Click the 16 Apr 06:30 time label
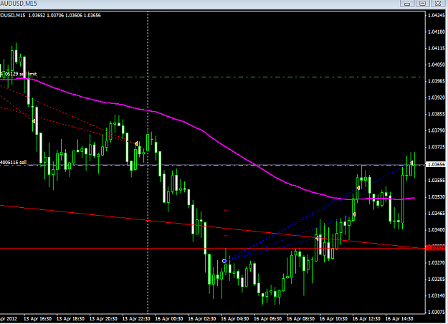Image resolution: width=448 pixels, height=324 pixels. pyautogui.click(x=267, y=318)
